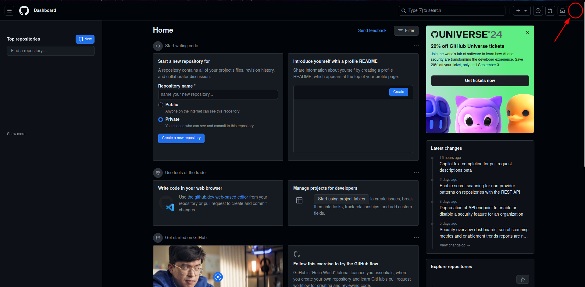This screenshot has width=585, height=287.
Task: Open Security overview dashboards changelog entry
Action: (484, 233)
